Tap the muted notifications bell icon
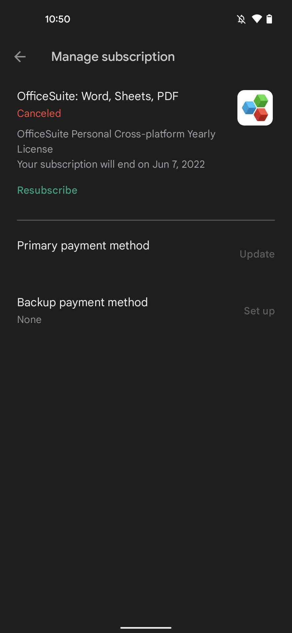Screen dimensions: 292x633 tap(241, 19)
